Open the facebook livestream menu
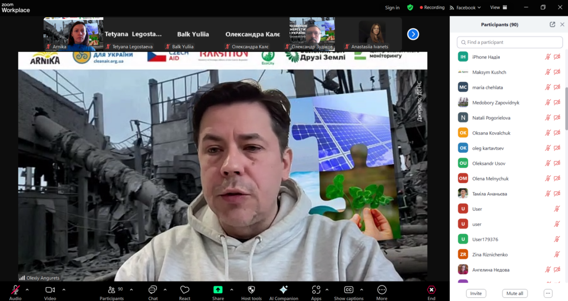Screen dimensions: 568x301 pyautogui.click(x=465, y=8)
